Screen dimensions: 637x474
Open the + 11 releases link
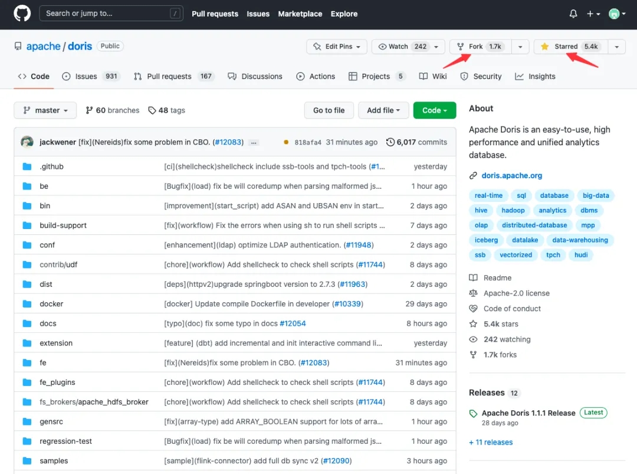coord(491,442)
